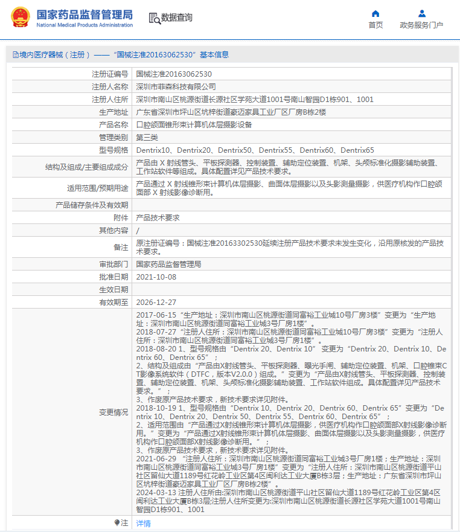Select 深圳市菲森科技有限公司 registrant name
Screen dimensions: 460x532
[176, 87]
